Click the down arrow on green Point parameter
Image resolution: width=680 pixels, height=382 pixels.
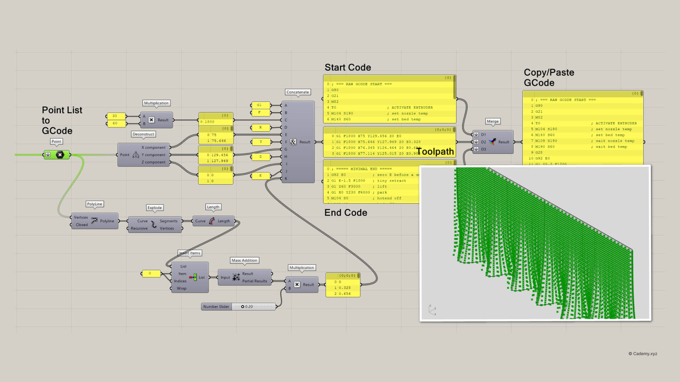tap(48, 155)
